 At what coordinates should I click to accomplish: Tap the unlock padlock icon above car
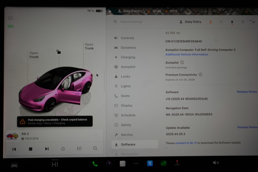click(x=58, y=52)
